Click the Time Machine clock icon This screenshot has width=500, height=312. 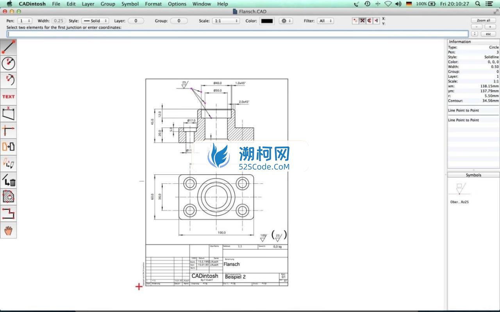(x=367, y=4)
